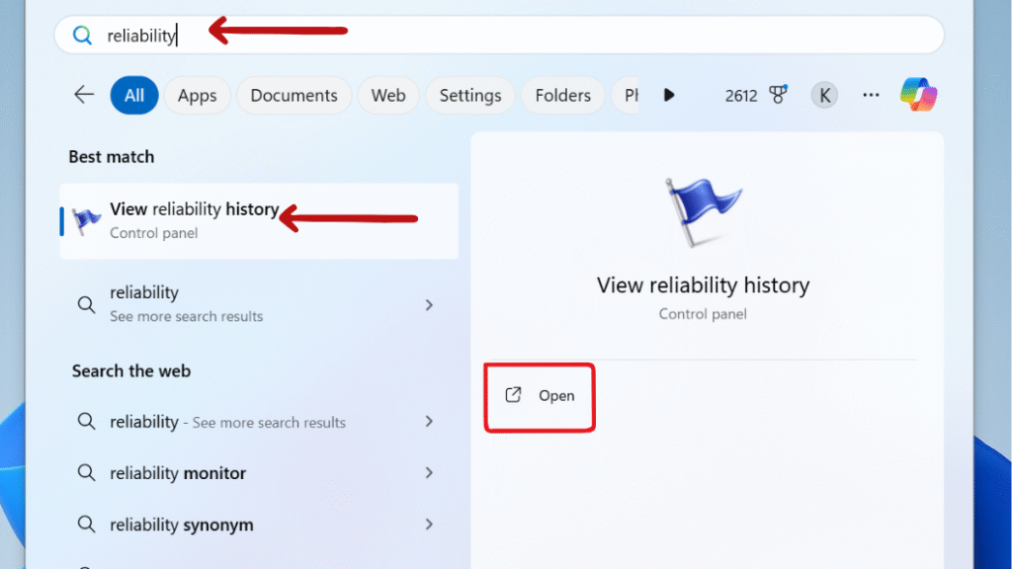Image resolution: width=1012 pixels, height=569 pixels.
Task: Launch Copilot from the colorful icon
Action: point(918,94)
